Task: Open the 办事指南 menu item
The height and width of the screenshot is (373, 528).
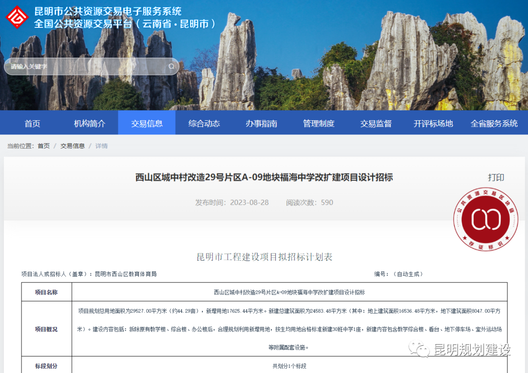Action: 261,124
